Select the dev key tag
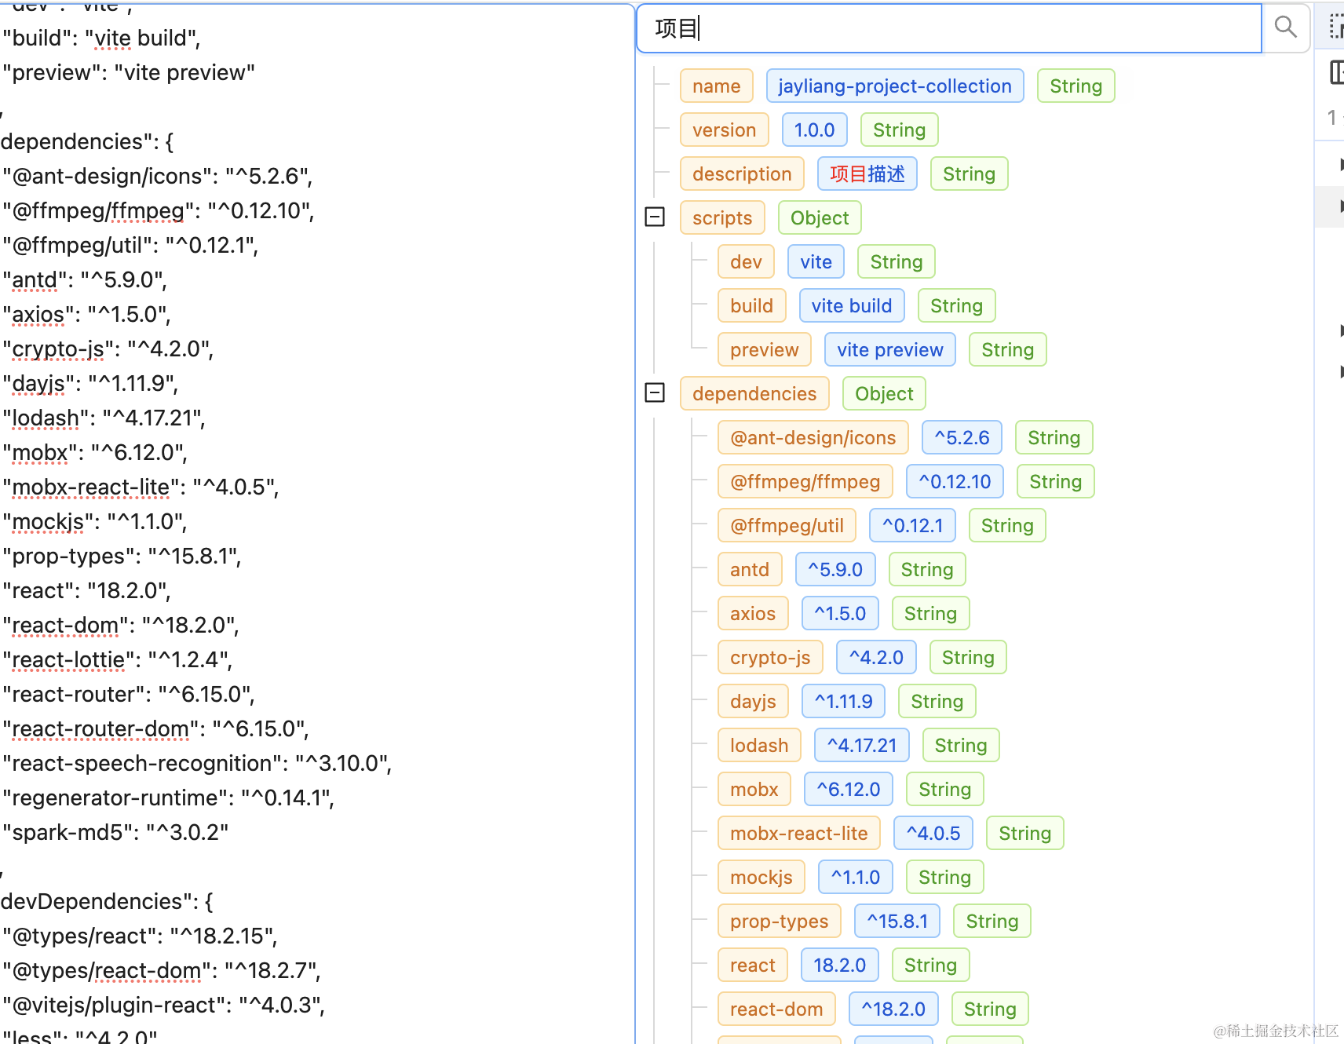This screenshot has width=1344, height=1044. point(746,262)
